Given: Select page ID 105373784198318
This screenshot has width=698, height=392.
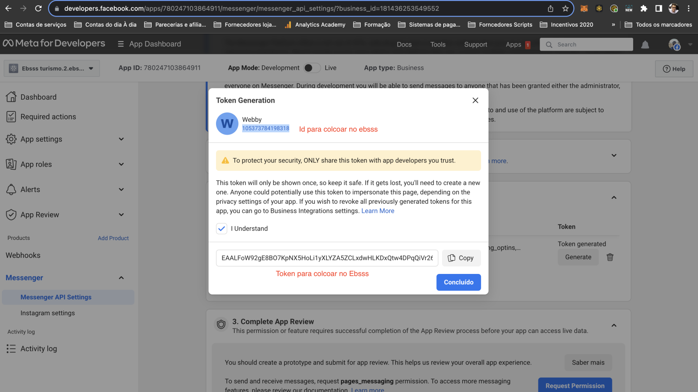Looking at the screenshot, I should click(x=265, y=128).
